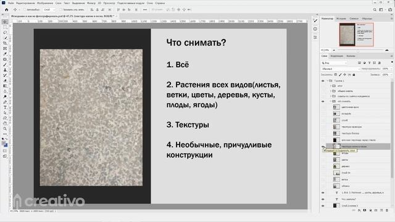395x222 pixels.
Task: Open the Изображение menu
Action: pyautogui.click(x=45, y=3)
